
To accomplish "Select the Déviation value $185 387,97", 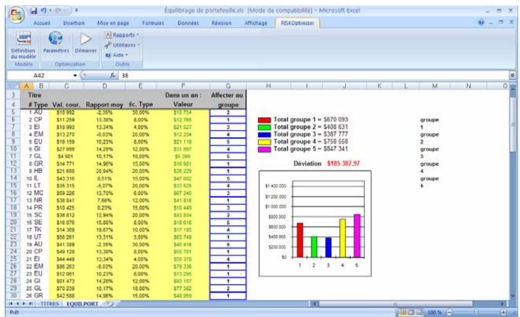I will (343, 163).
